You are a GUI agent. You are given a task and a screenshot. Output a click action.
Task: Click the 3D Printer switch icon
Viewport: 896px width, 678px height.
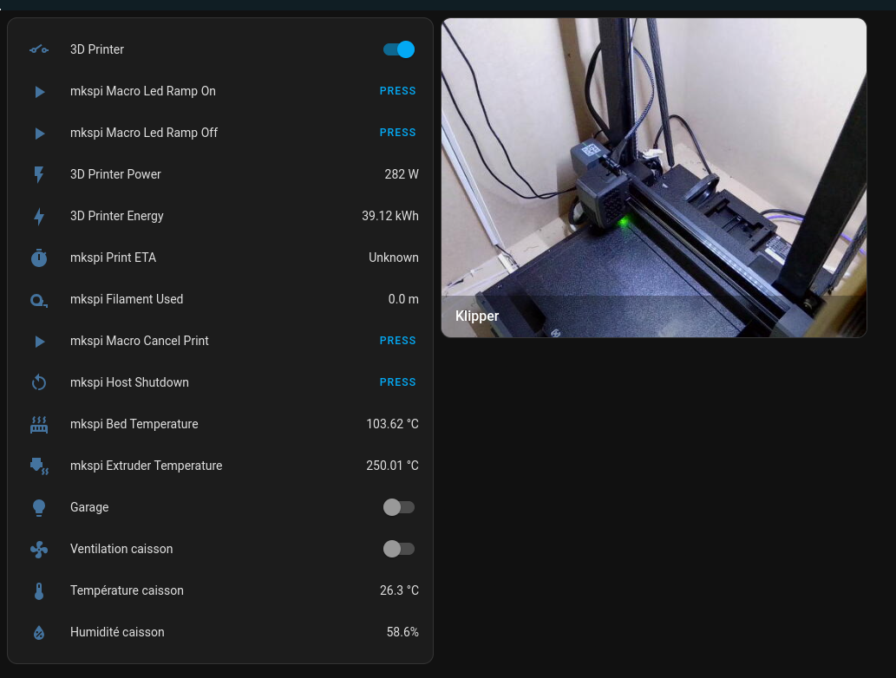click(39, 49)
